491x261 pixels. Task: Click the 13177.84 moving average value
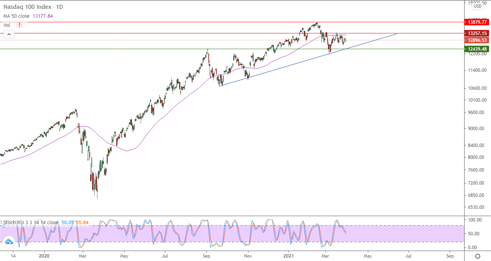pos(43,16)
